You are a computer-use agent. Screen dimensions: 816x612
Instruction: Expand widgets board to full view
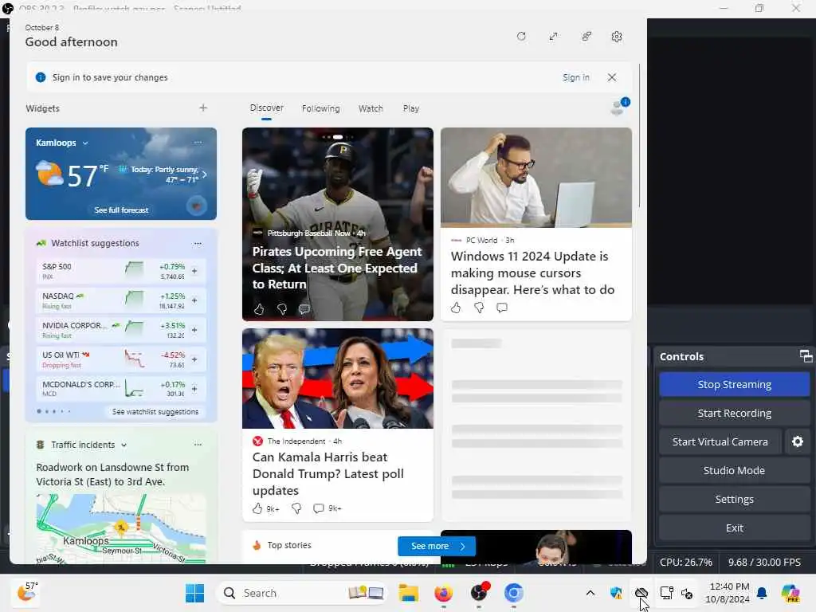553,37
